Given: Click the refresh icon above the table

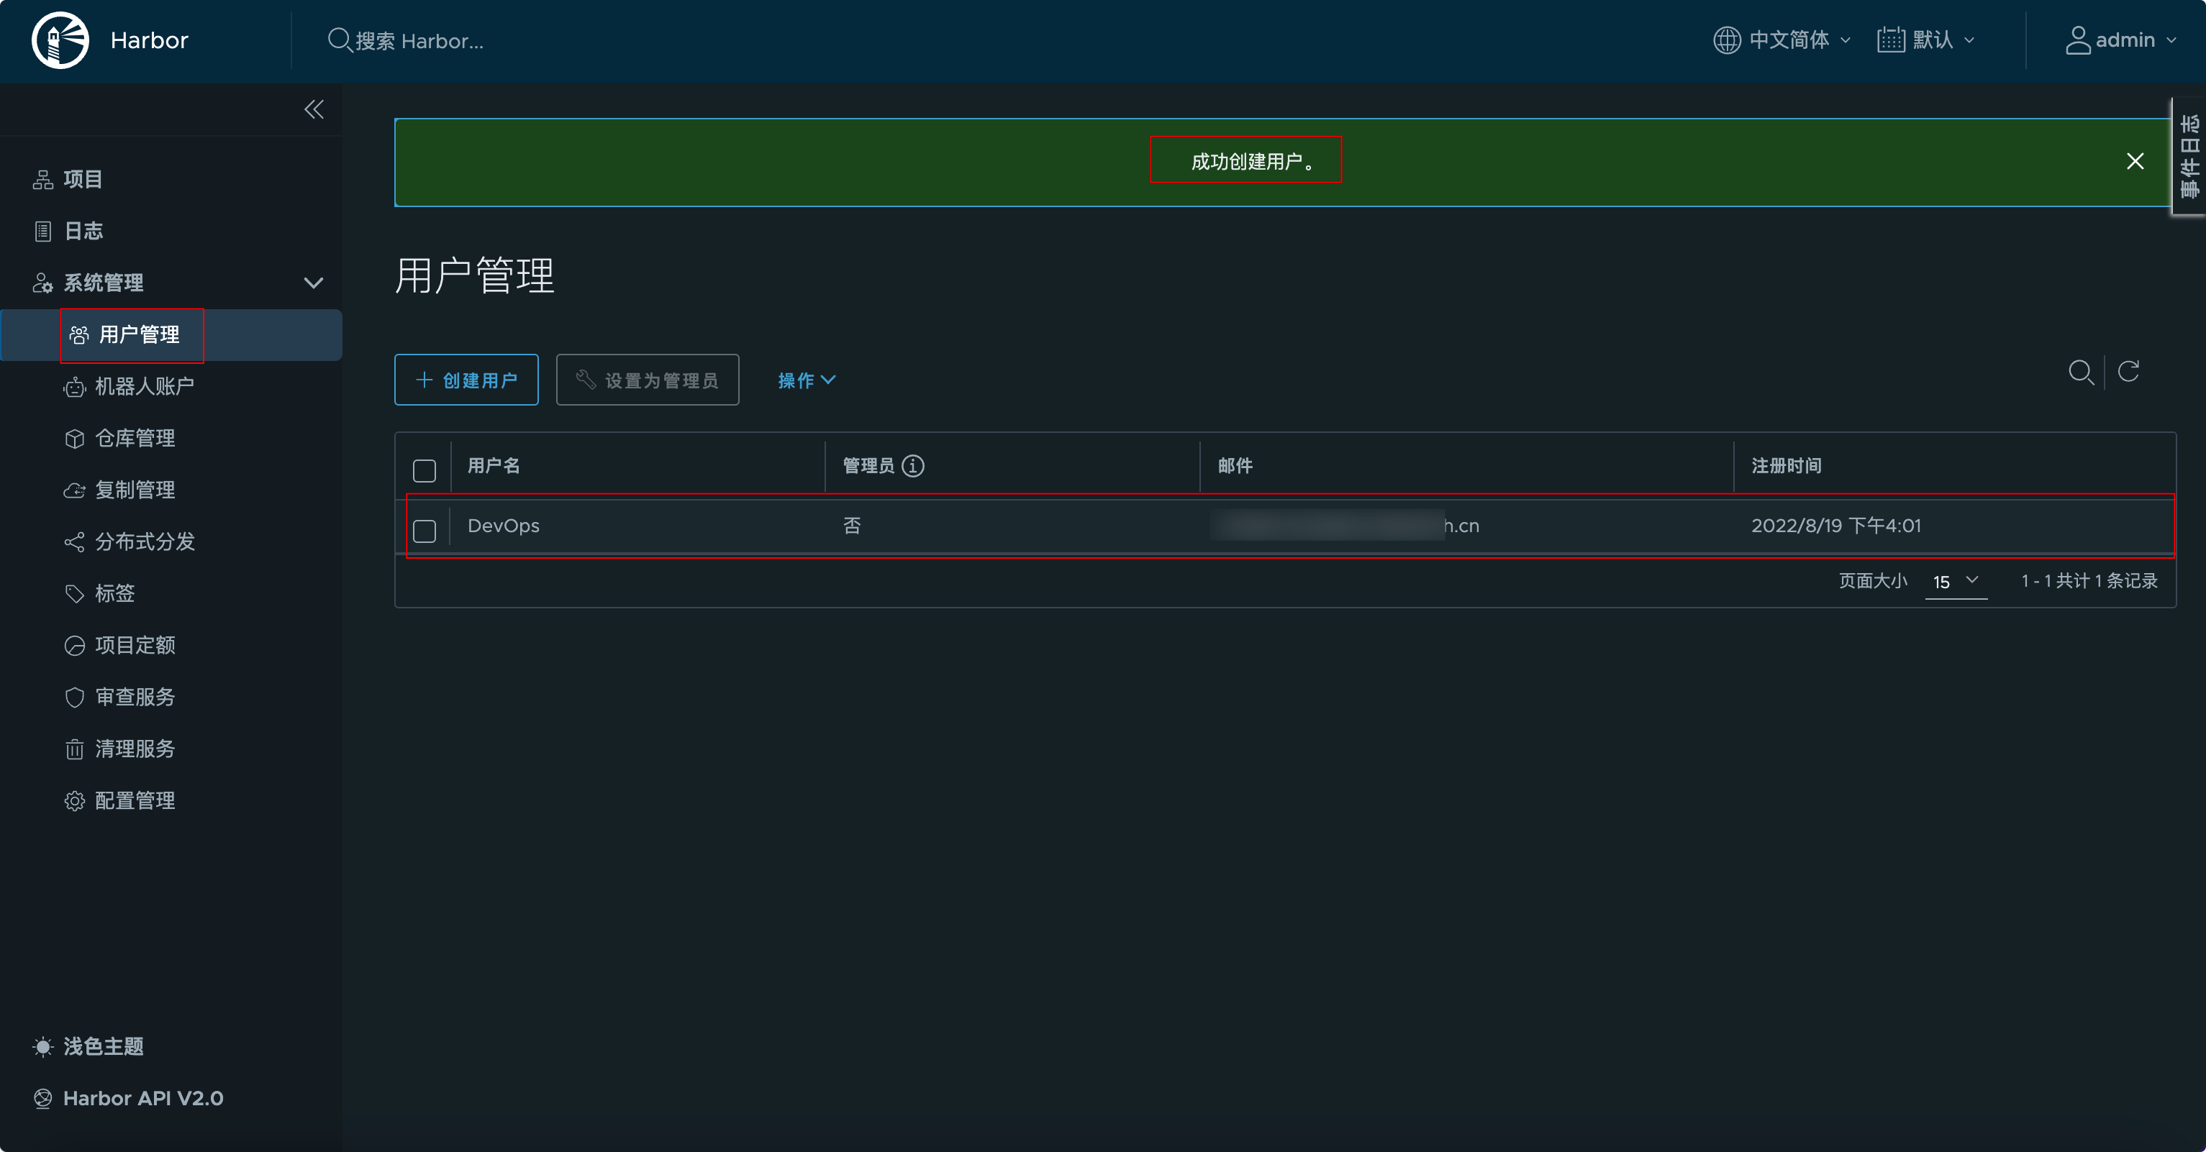Looking at the screenshot, I should (2129, 372).
